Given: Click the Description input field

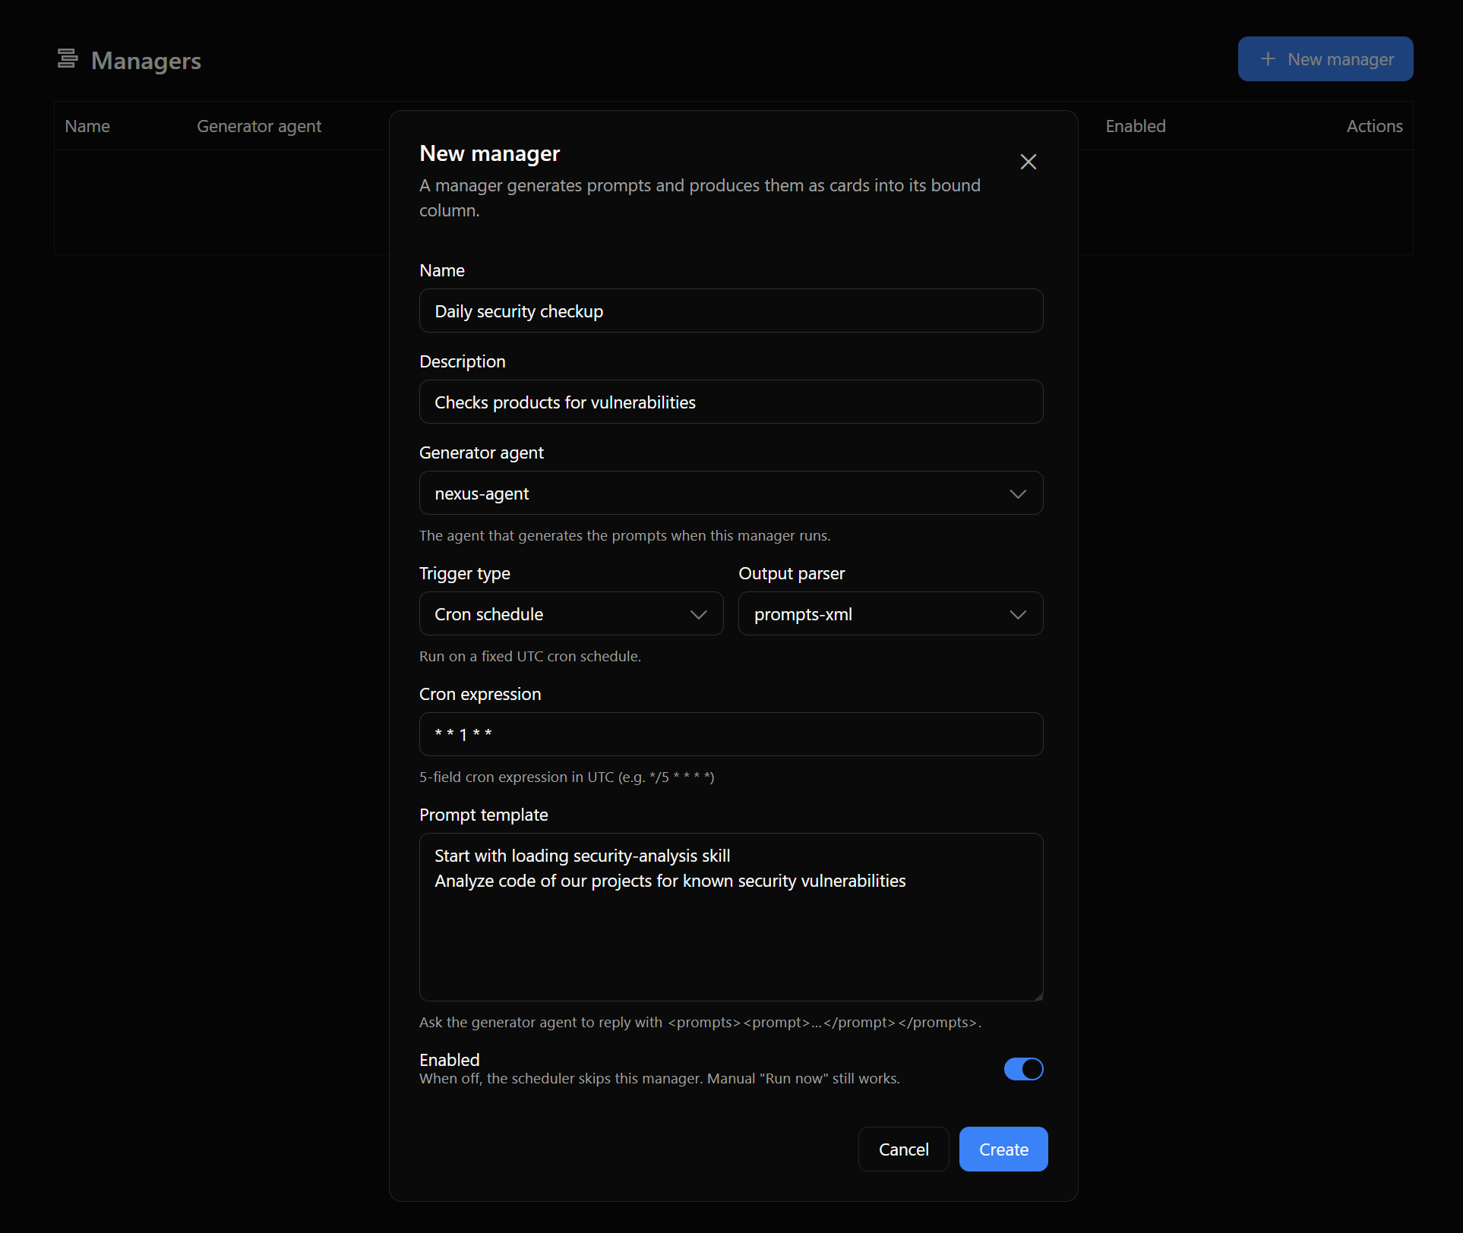Looking at the screenshot, I should click(x=731, y=402).
